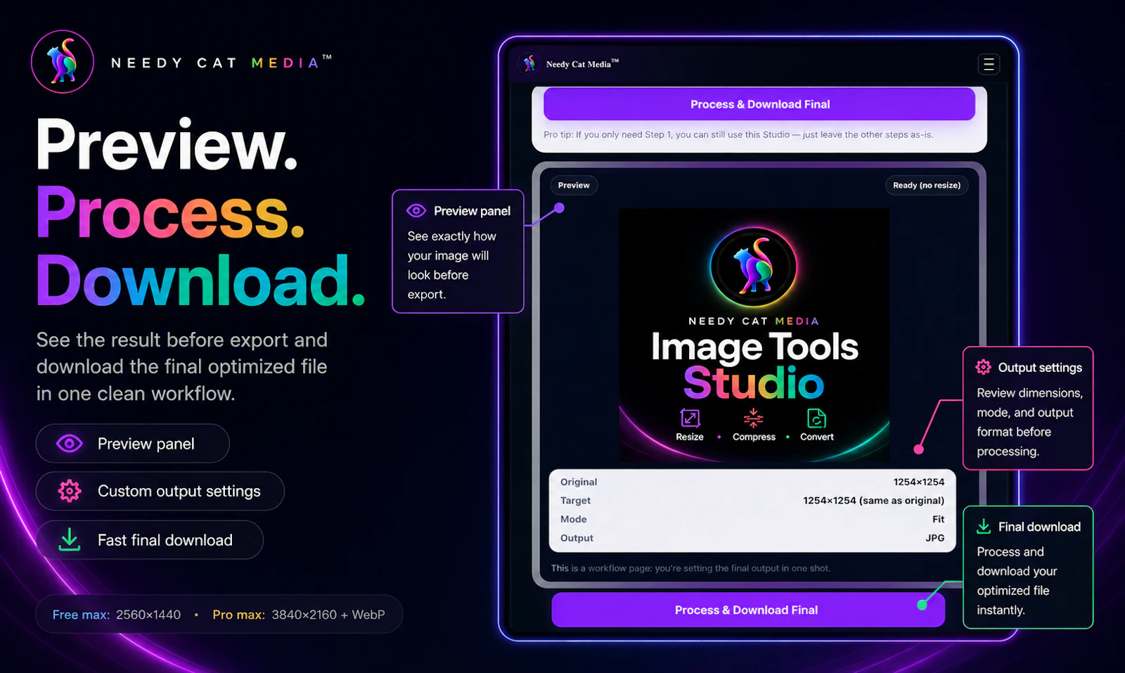Click the gear icon in Custom output settings pill
The width and height of the screenshot is (1125, 673).
[70, 491]
